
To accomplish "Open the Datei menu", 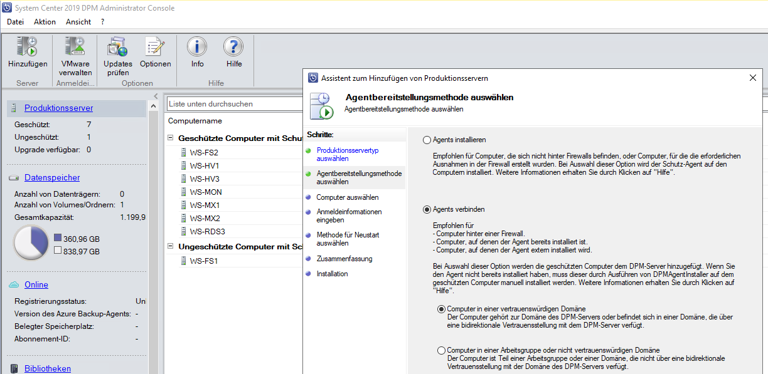I will pos(15,22).
